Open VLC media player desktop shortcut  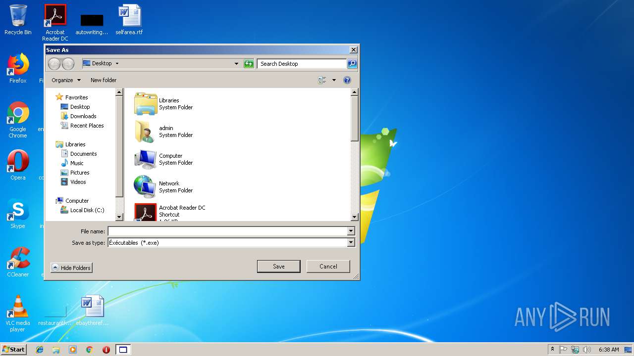point(18,313)
